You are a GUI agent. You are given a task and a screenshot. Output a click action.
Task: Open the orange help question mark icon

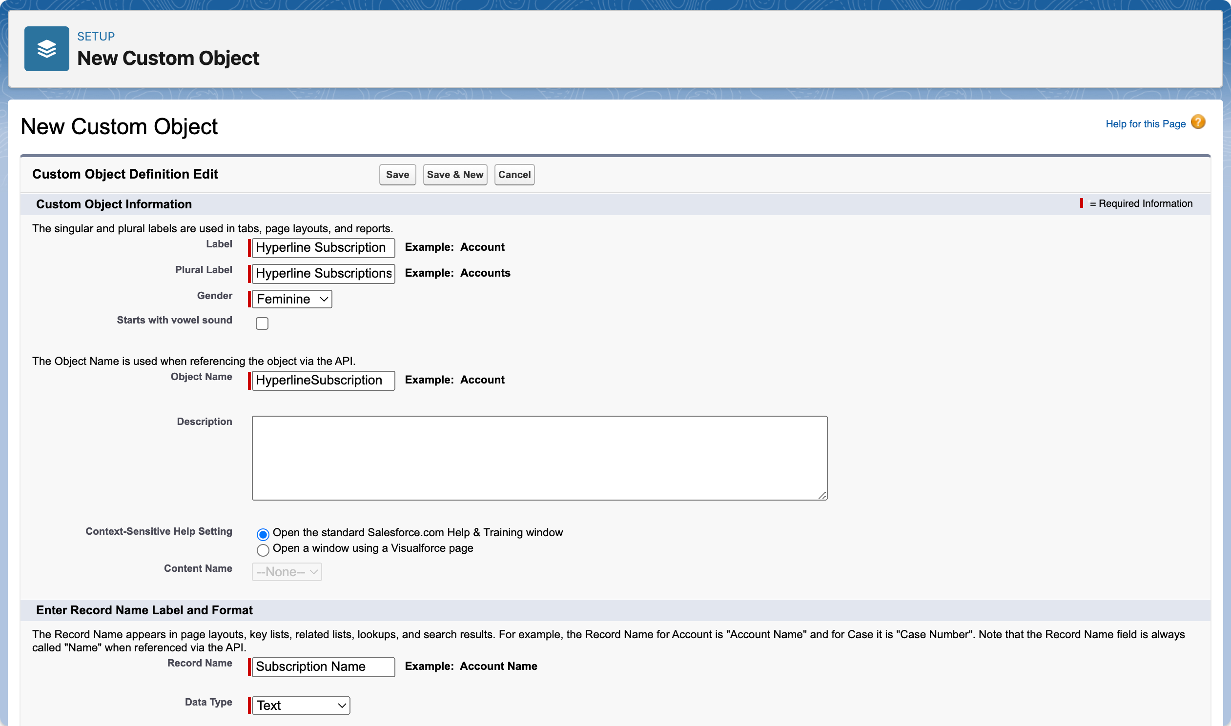coord(1198,122)
